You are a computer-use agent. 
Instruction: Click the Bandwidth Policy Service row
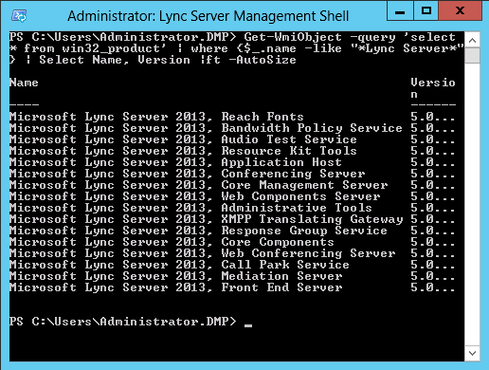point(232,128)
